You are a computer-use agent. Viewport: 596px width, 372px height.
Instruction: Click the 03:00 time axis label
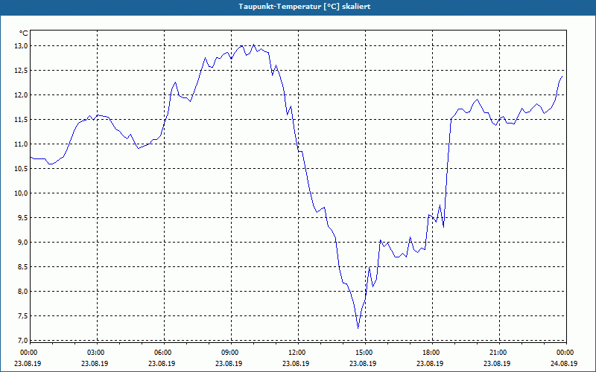point(97,353)
